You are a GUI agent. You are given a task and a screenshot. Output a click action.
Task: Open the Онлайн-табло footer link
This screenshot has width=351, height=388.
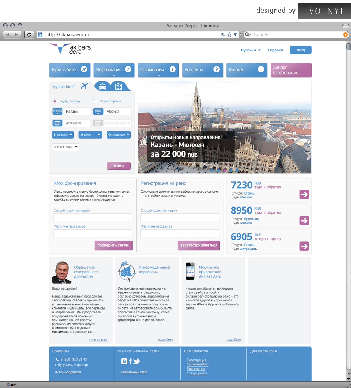(x=198, y=364)
